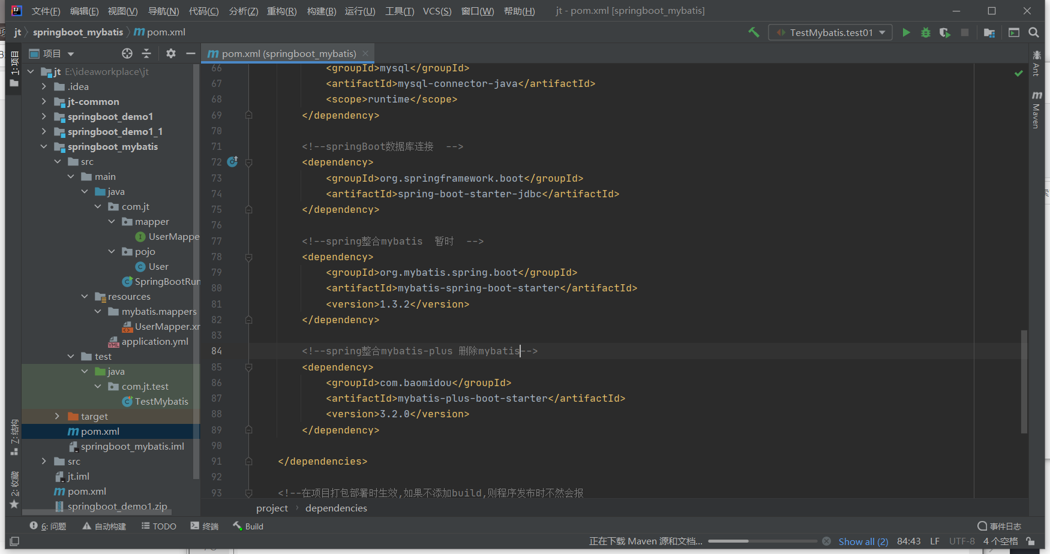This screenshot has width=1050, height=554.
Task: Open the 文件(F) File menu
Action: 46,11
